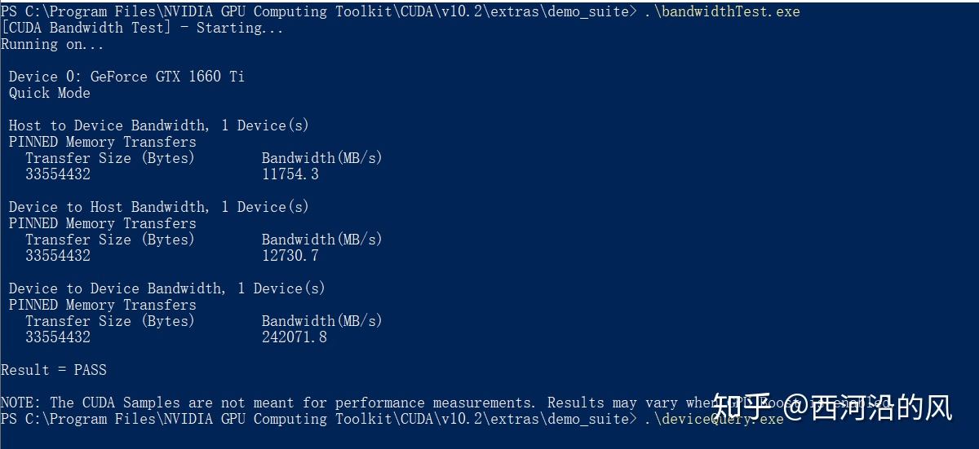Screen dimensions: 979x449
Task: Click the PS prompt path on the first line
Action: [x=318, y=11]
